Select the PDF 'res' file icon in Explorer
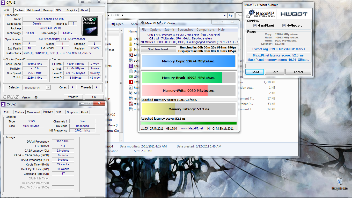Screen dimensions: 352x198 coord(130,104)
